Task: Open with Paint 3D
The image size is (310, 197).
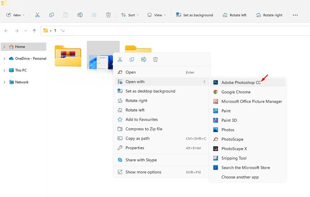Action: click(x=248, y=121)
